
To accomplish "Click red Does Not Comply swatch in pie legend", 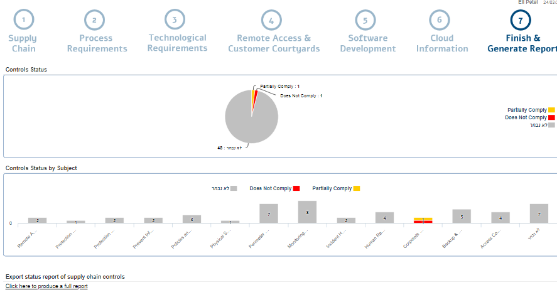I will [x=551, y=117].
